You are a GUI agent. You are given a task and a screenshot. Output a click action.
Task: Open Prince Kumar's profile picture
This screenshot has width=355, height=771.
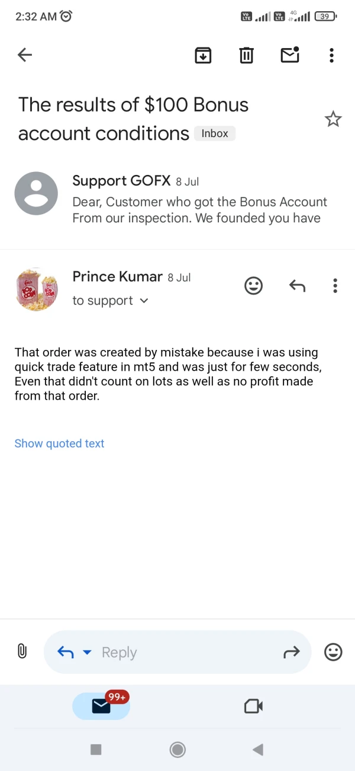[36, 290]
